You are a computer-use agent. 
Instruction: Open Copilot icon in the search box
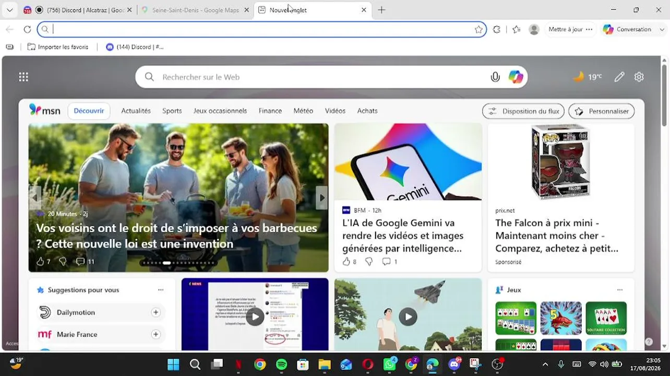pos(516,77)
